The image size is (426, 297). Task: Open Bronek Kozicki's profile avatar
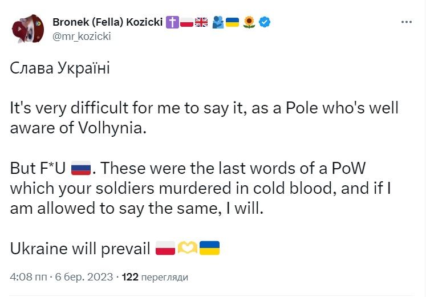27,29
